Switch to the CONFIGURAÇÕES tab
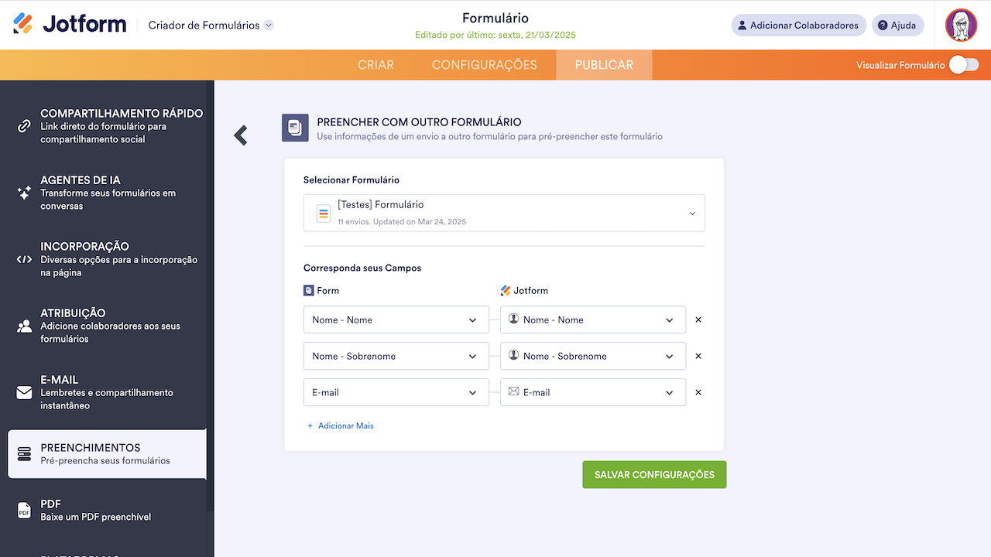This screenshot has width=991, height=557. coord(484,65)
